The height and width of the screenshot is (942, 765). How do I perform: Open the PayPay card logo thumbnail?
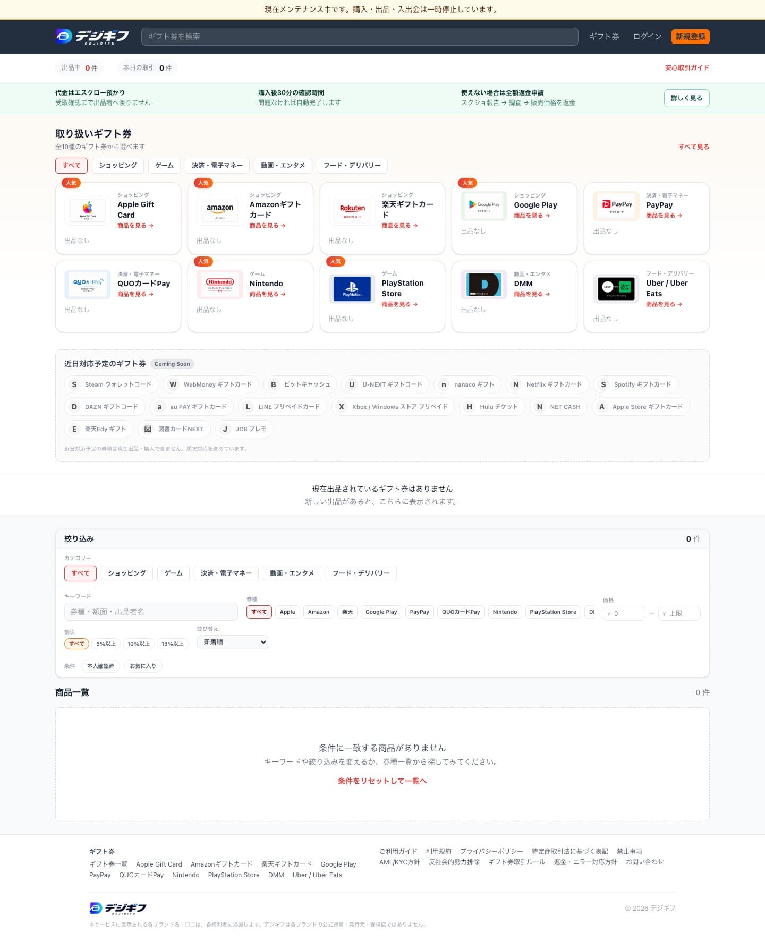[616, 205]
